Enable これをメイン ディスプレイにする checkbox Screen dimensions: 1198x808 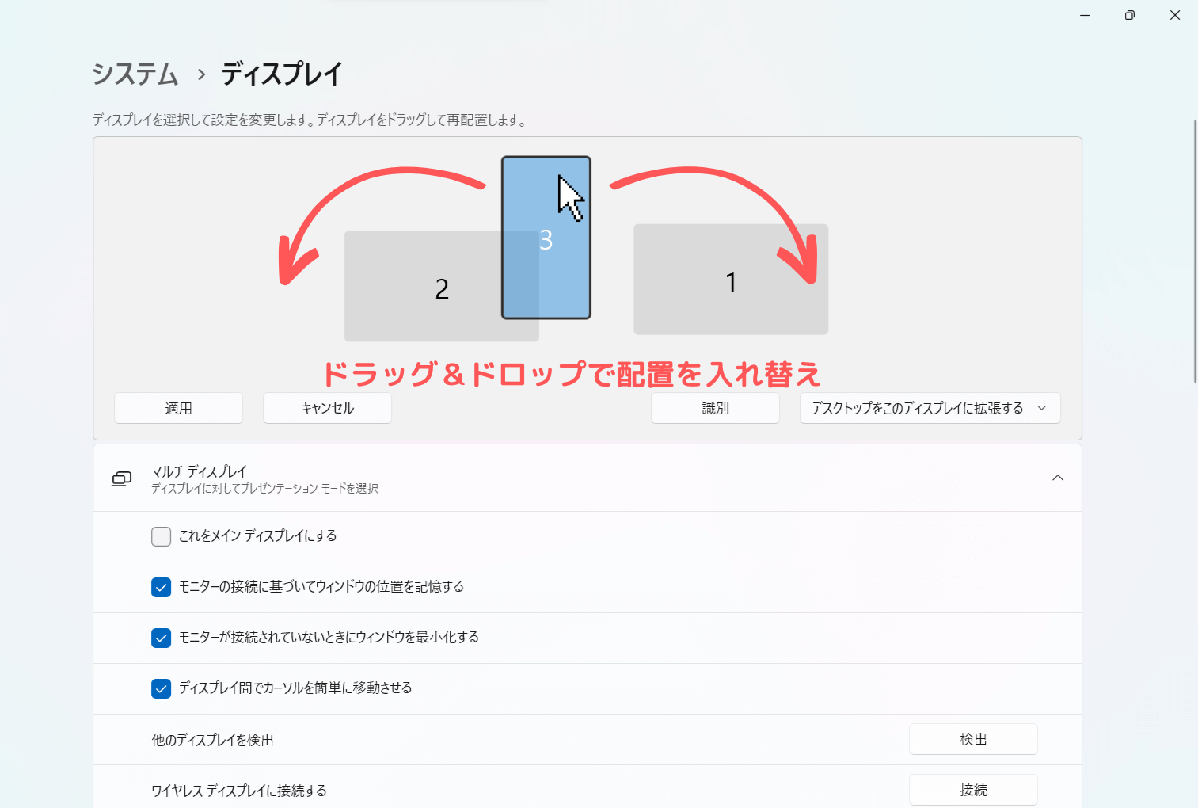pos(162,536)
